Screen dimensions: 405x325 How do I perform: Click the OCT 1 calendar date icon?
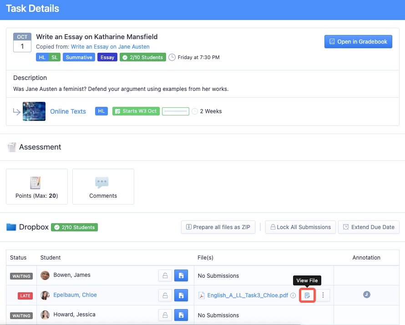[x=22, y=42]
